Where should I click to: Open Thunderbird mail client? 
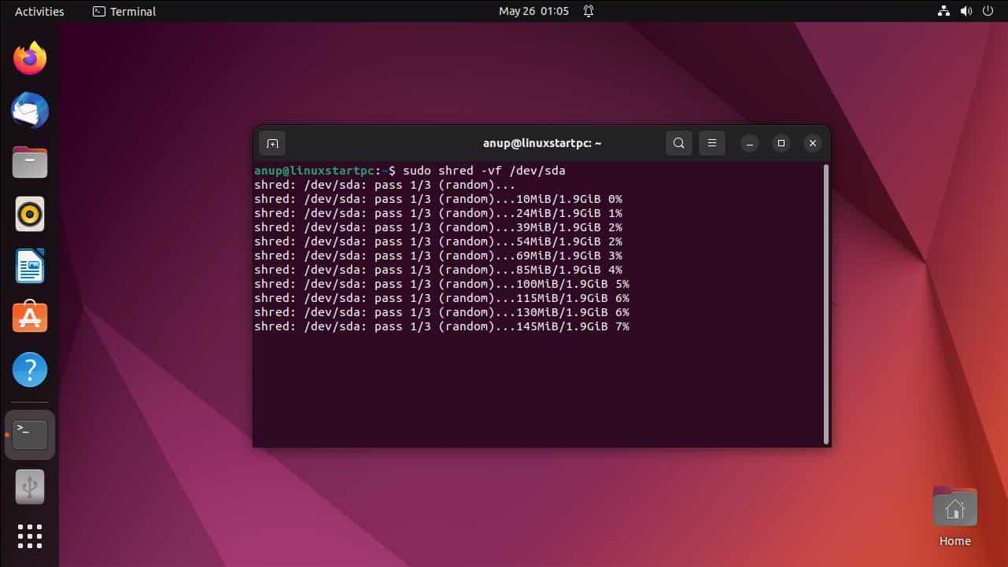tap(30, 110)
